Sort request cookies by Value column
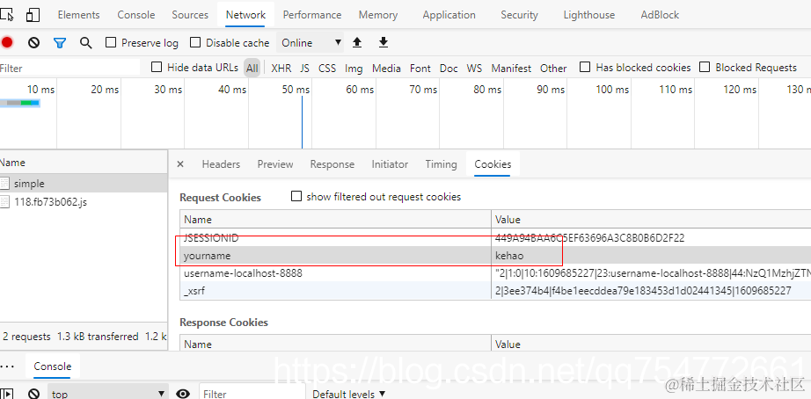The image size is (811, 399). (x=651, y=219)
